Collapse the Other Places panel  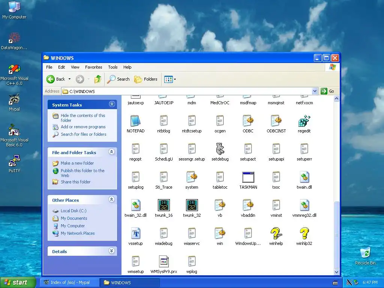(x=112, y=199)
